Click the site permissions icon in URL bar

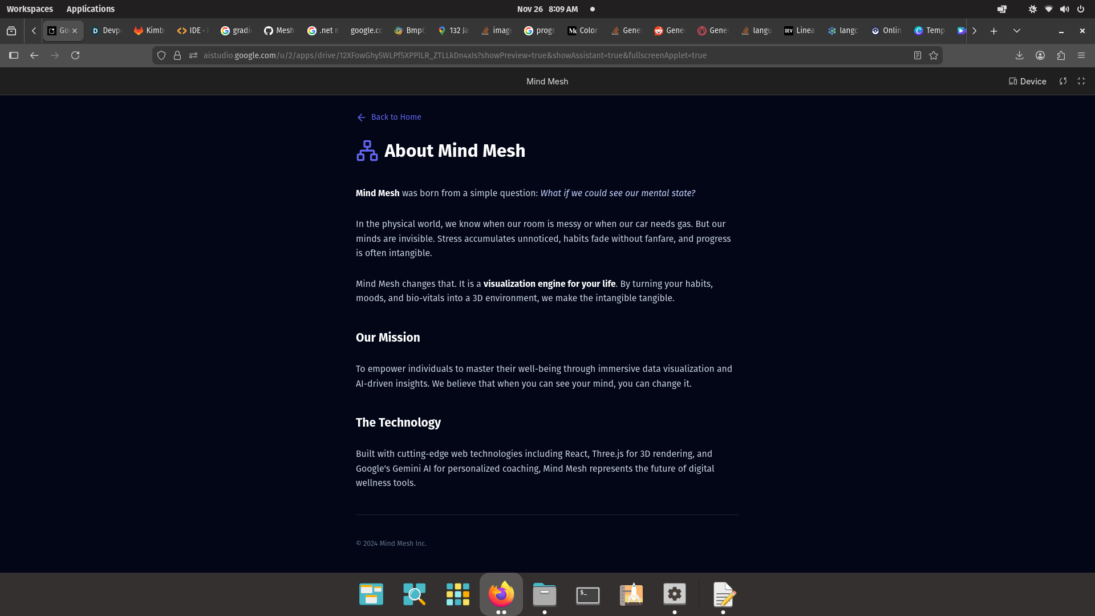pyautogui.click(x=193, y=55)
